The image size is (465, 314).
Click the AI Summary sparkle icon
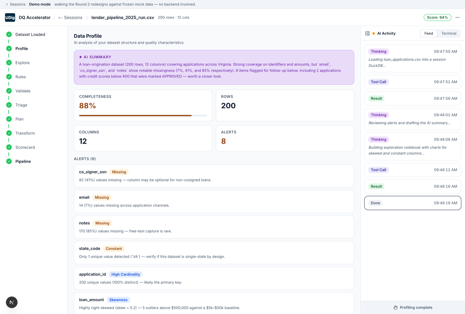[81, 57]
